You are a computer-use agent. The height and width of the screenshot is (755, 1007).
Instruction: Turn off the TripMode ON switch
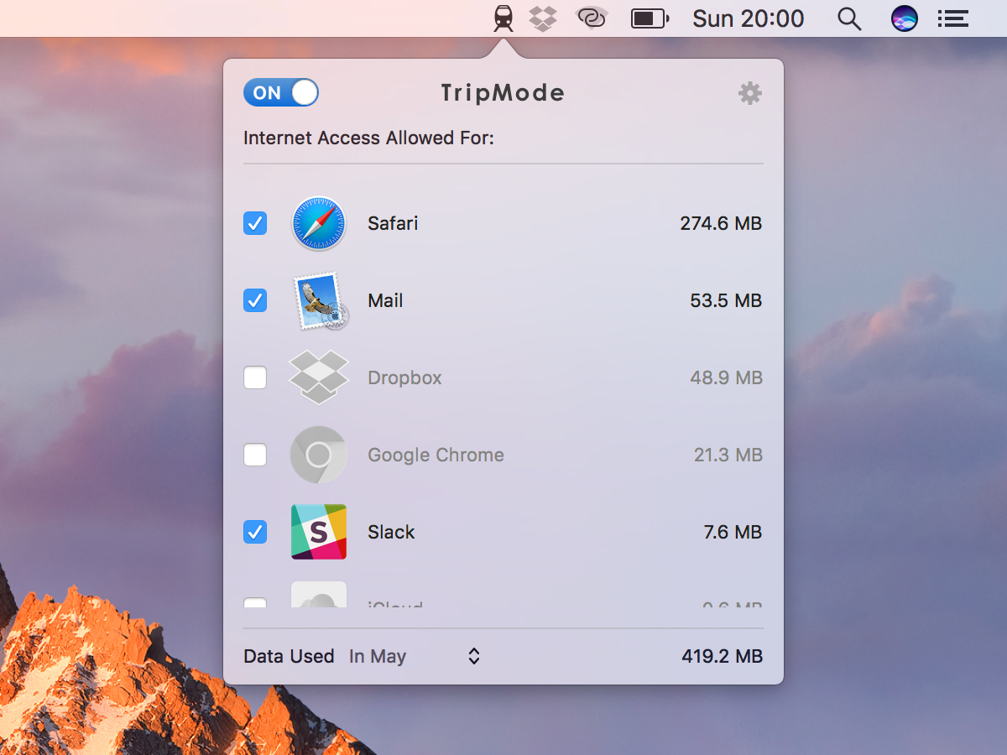click(x=281, y=92)
